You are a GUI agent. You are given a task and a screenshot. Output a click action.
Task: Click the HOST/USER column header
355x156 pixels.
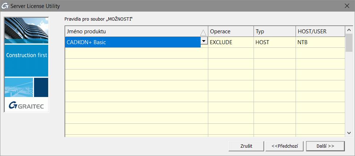tap(320, 31)
